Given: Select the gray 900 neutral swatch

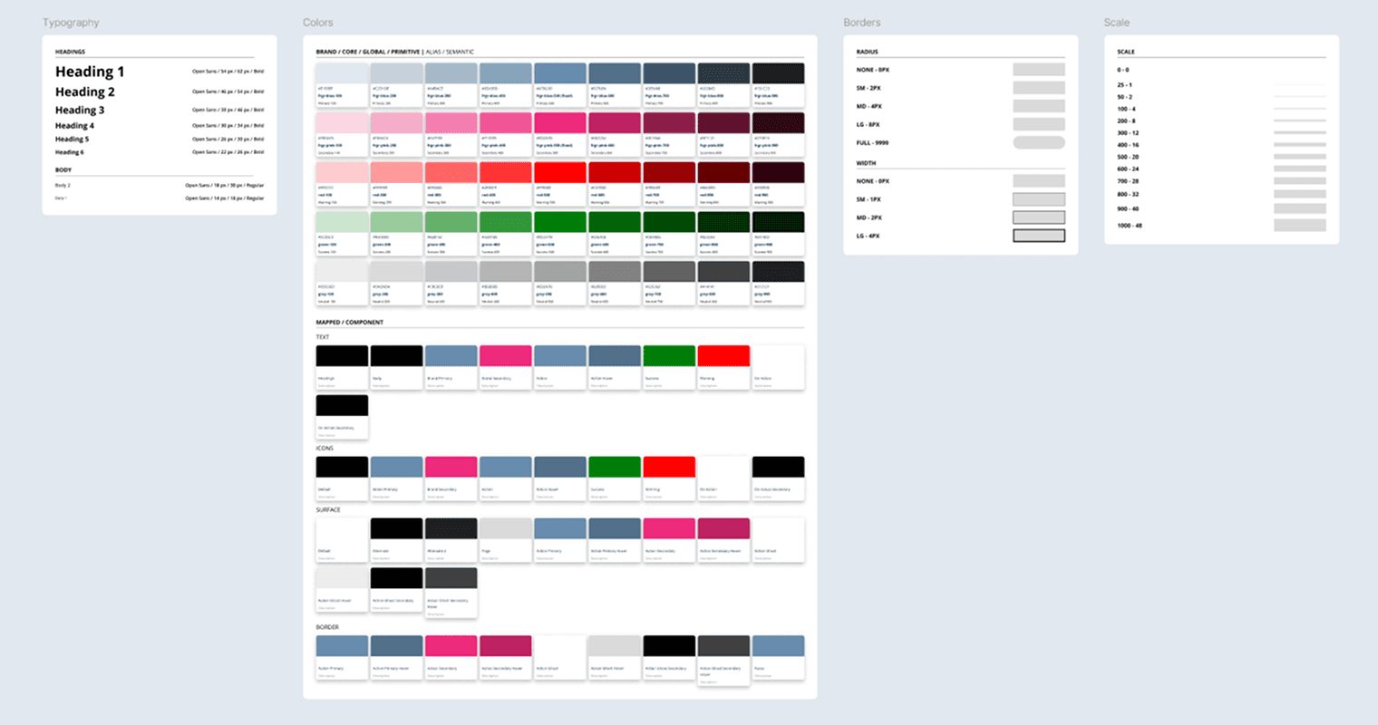Looking at the screenshot, I should click(777, 283).
